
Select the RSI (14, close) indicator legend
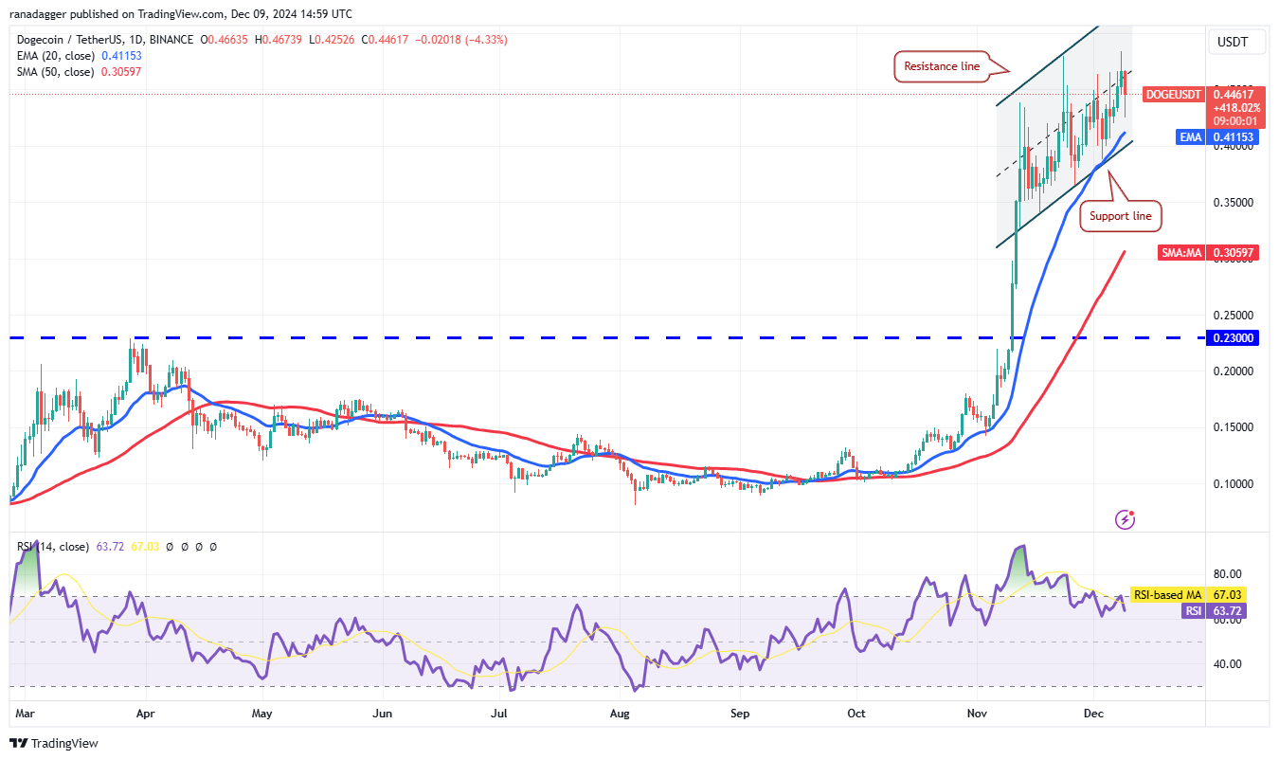pos(51,547)
